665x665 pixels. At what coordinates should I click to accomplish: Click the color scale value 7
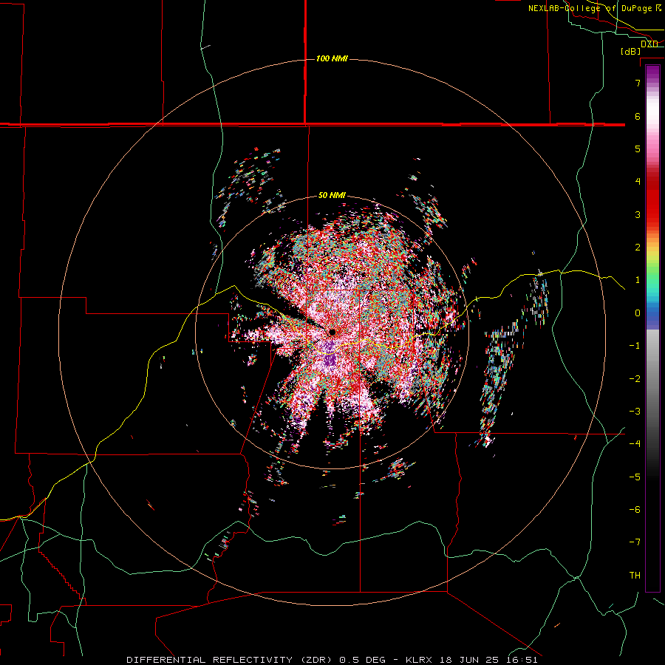pyautogui.click(x=638, y=83)
